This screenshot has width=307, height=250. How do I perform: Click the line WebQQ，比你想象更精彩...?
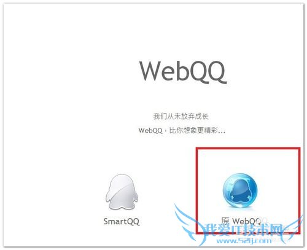point(182,130)
